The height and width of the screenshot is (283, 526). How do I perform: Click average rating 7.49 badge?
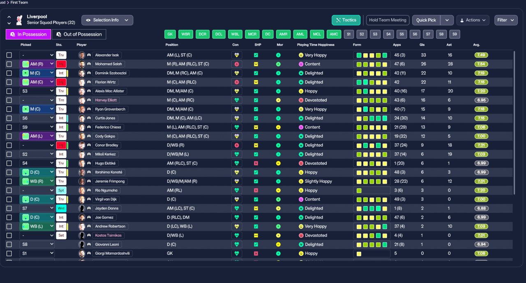tap(482, 55)
